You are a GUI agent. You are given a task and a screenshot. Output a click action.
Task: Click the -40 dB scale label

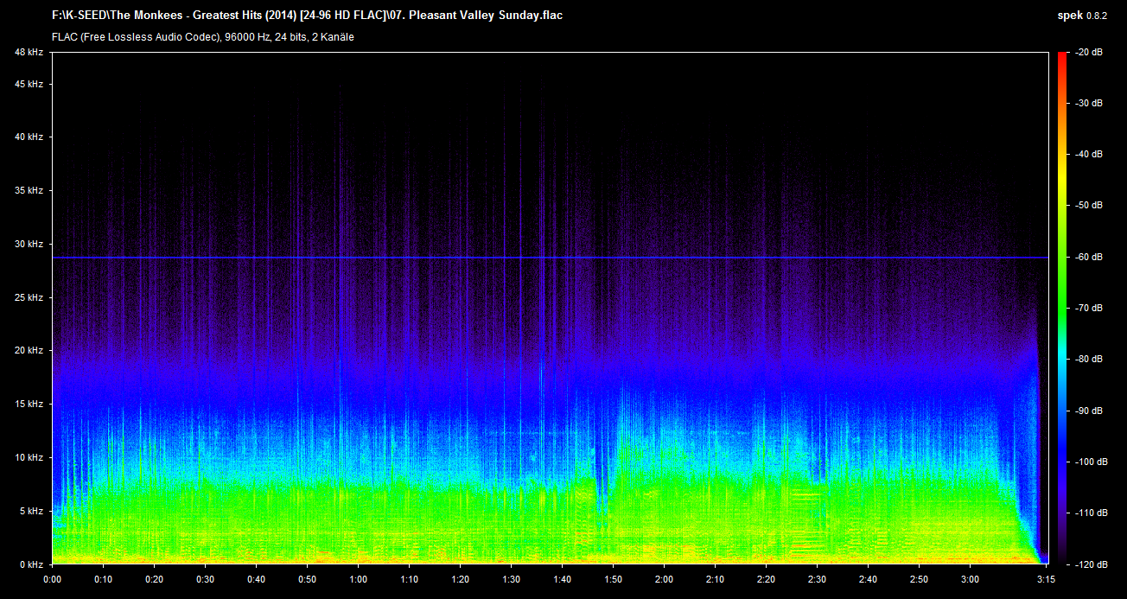(1088, 155)
